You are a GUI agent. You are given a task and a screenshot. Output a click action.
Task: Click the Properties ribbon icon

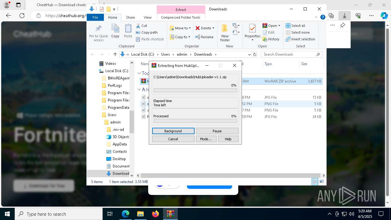252,28
